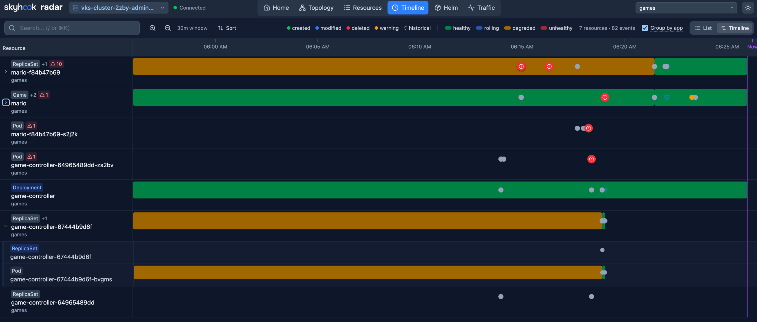757x322 pixels.
Task: Open the Resources tab
Action: point(363,8)
